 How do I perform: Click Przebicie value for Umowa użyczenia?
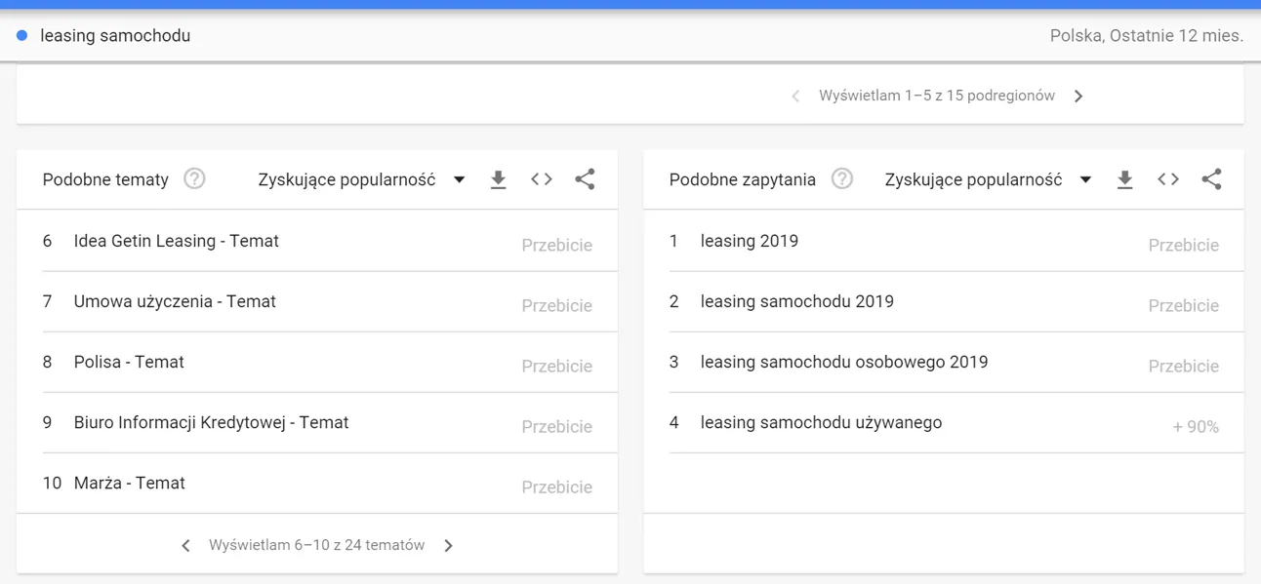556,306
